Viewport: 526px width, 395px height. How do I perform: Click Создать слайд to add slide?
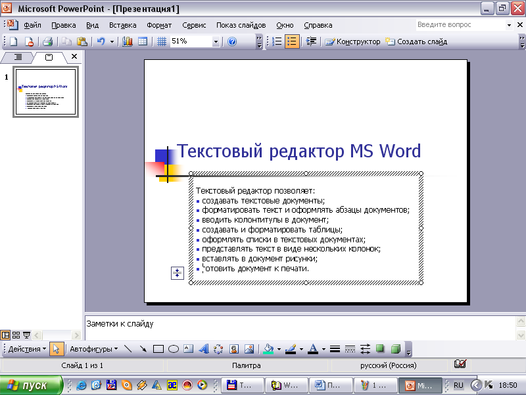tap(416, 41)
